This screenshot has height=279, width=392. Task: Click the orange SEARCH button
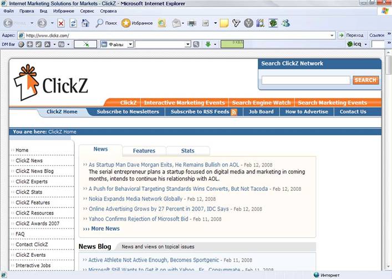(365, 80)
